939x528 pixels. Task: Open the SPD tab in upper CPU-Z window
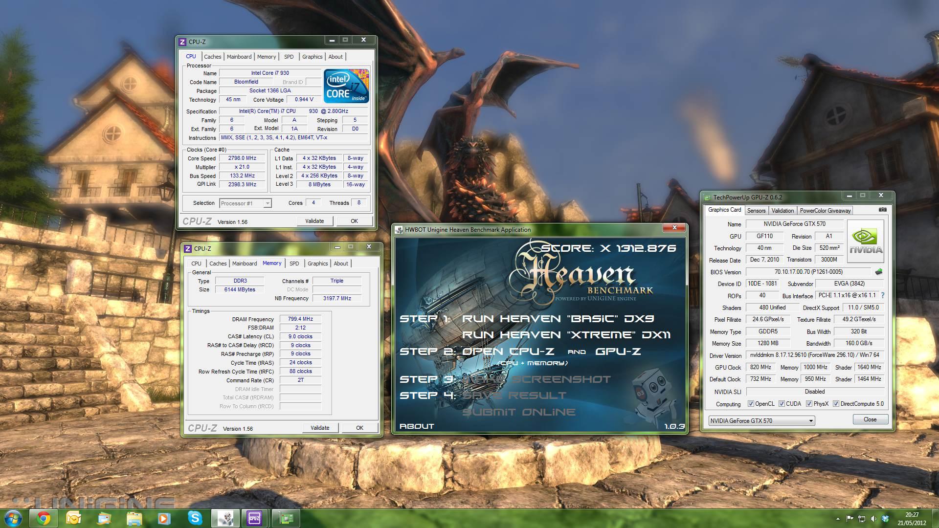[x=289, y=57]
